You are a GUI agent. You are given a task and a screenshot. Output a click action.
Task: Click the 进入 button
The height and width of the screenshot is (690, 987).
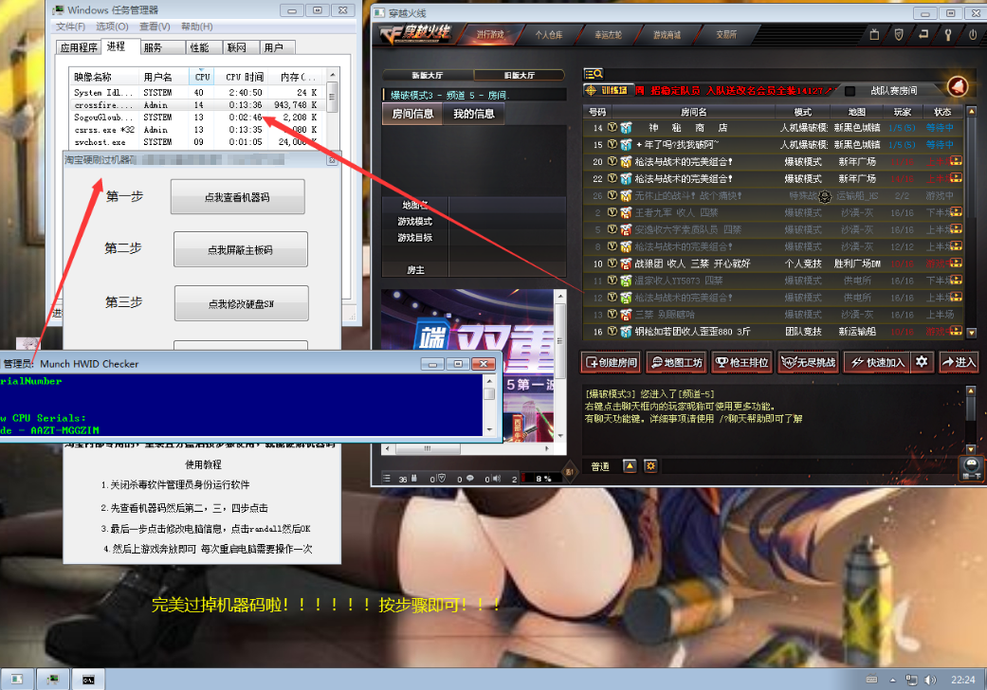coord(958,362)
